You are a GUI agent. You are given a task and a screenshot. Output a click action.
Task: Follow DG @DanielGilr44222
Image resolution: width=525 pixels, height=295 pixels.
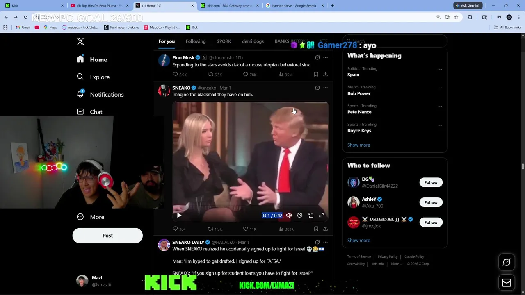(431, 182)
